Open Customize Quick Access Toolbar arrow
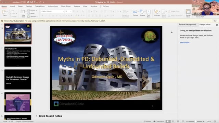 coord(44,2)
